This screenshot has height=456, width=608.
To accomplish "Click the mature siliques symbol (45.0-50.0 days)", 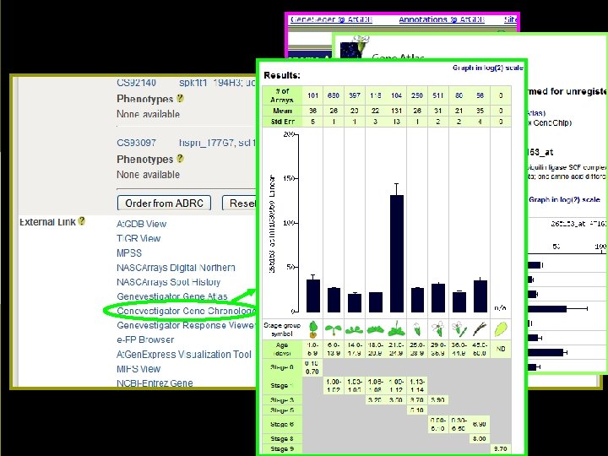I will 480,329.
